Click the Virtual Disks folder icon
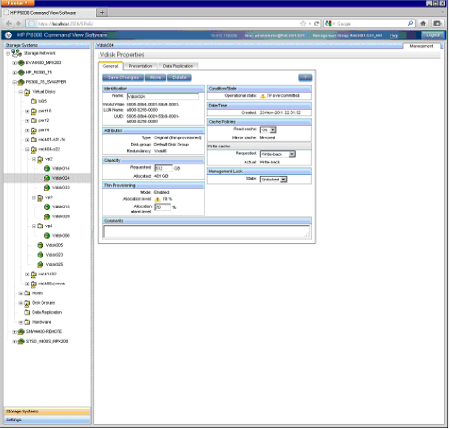Viewport: 450px width, 429px height. [x=27, y=92]
